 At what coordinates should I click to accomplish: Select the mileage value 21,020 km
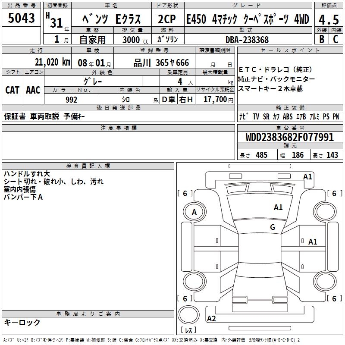[52, 62]
